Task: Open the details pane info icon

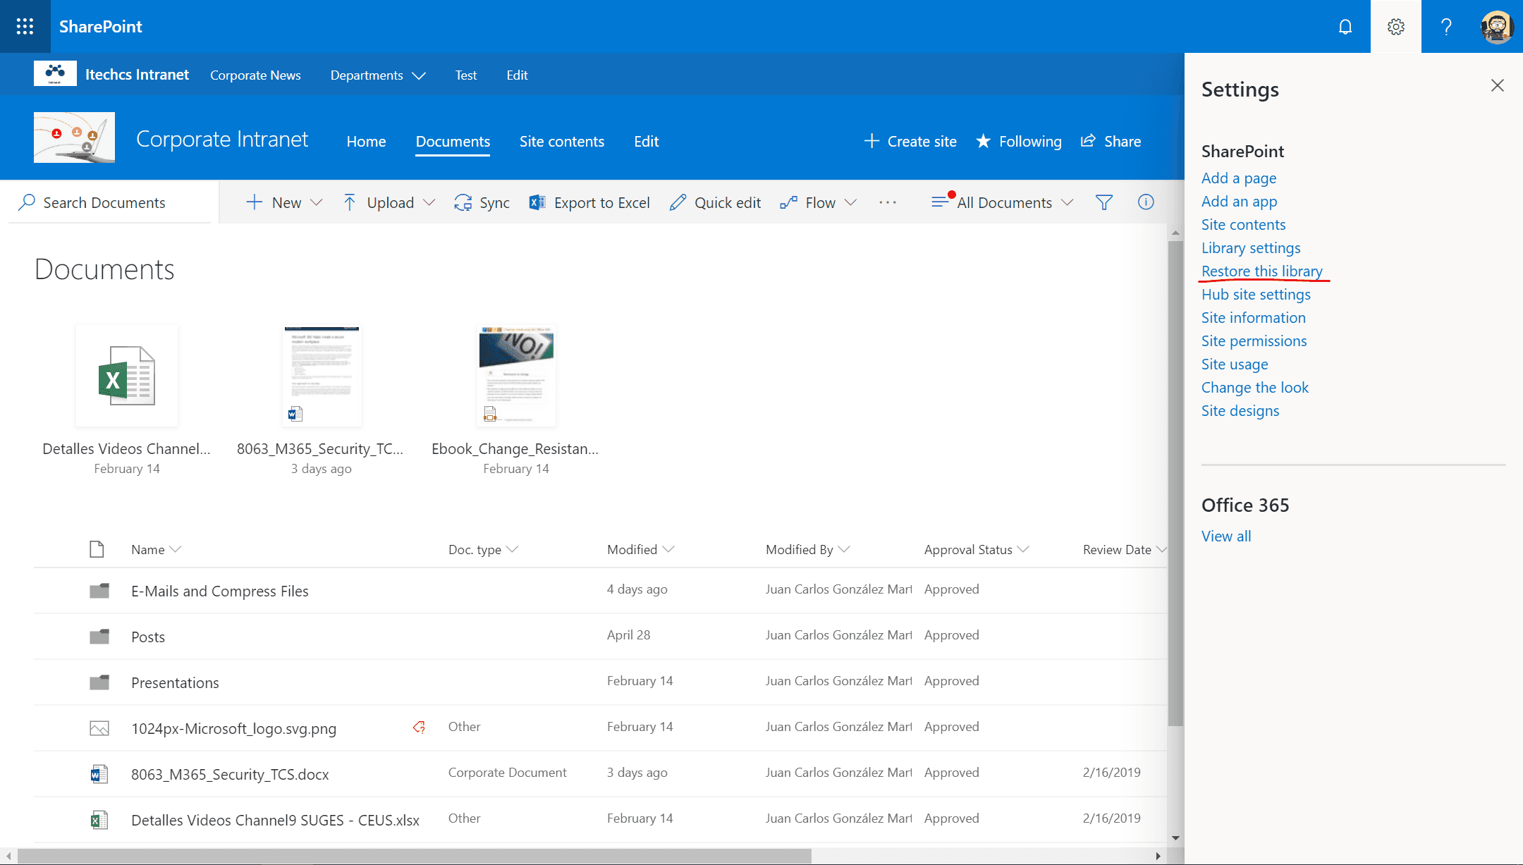Action: click(1146, 202)
